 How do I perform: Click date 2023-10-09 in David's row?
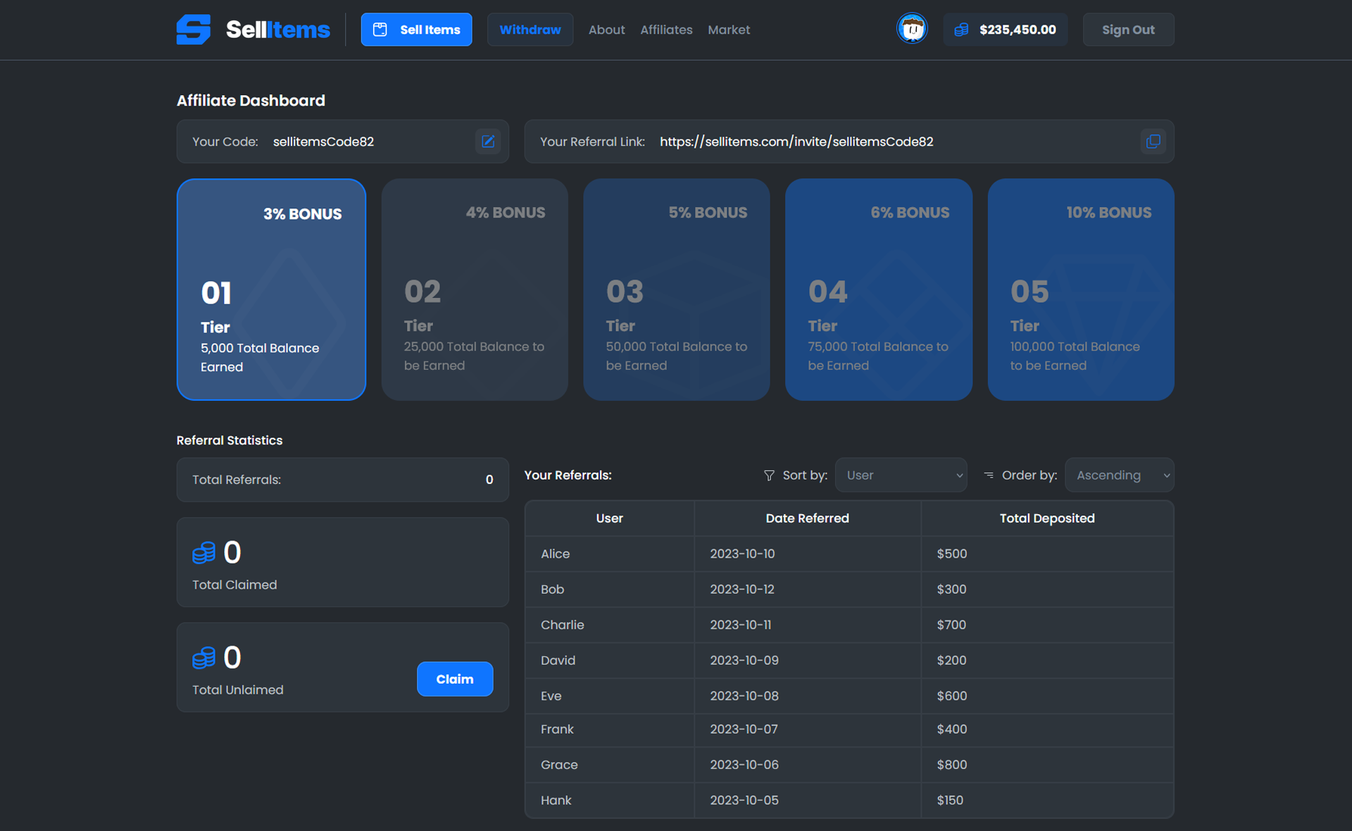(x=744, y=661)
